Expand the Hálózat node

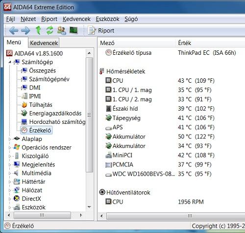(x=10, y=190)
